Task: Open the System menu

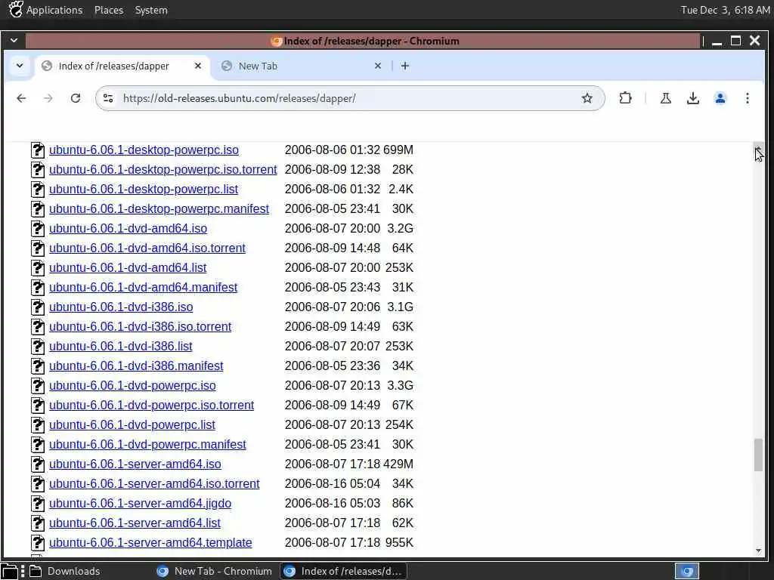Action: point(151,10)
